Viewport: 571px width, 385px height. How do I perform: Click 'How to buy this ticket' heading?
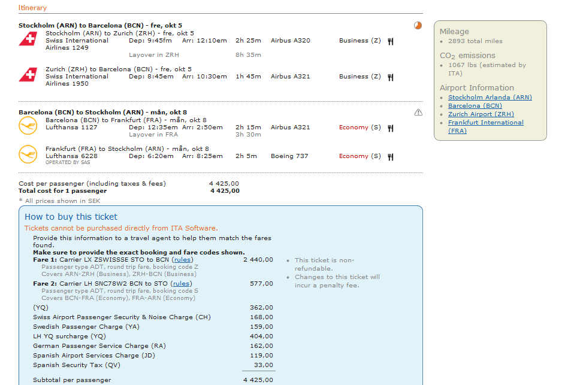tap(71, 217)
